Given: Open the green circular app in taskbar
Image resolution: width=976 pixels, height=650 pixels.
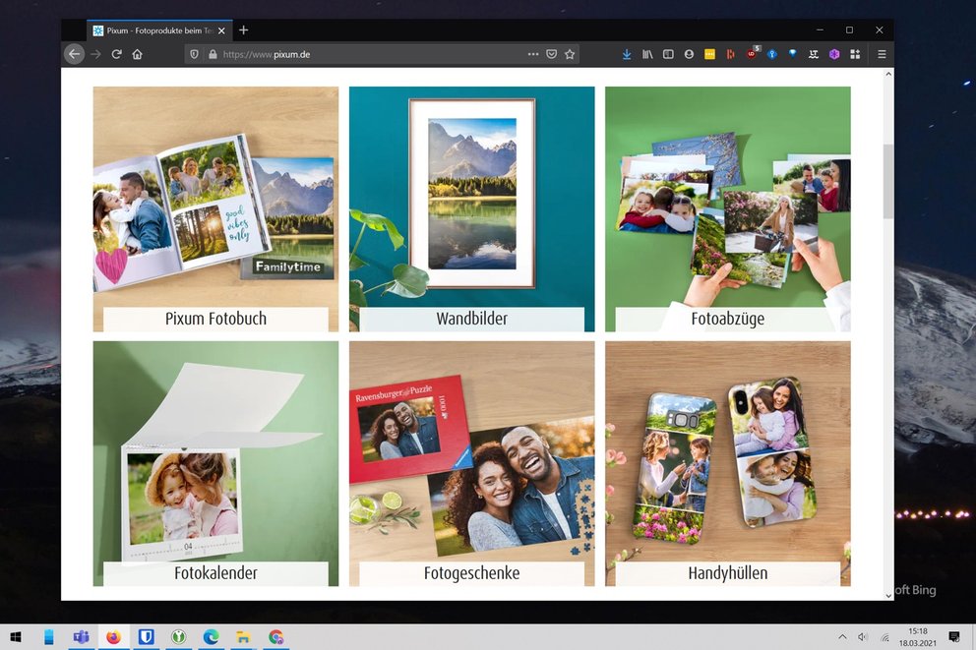Looking at the screenshot, I should pos(179,637).
